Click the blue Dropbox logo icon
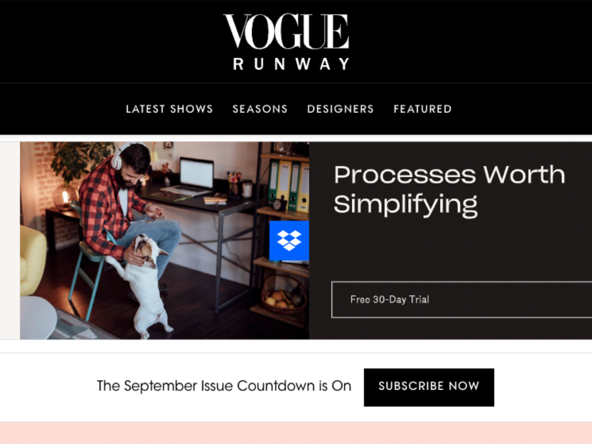 tap(289, 241)
